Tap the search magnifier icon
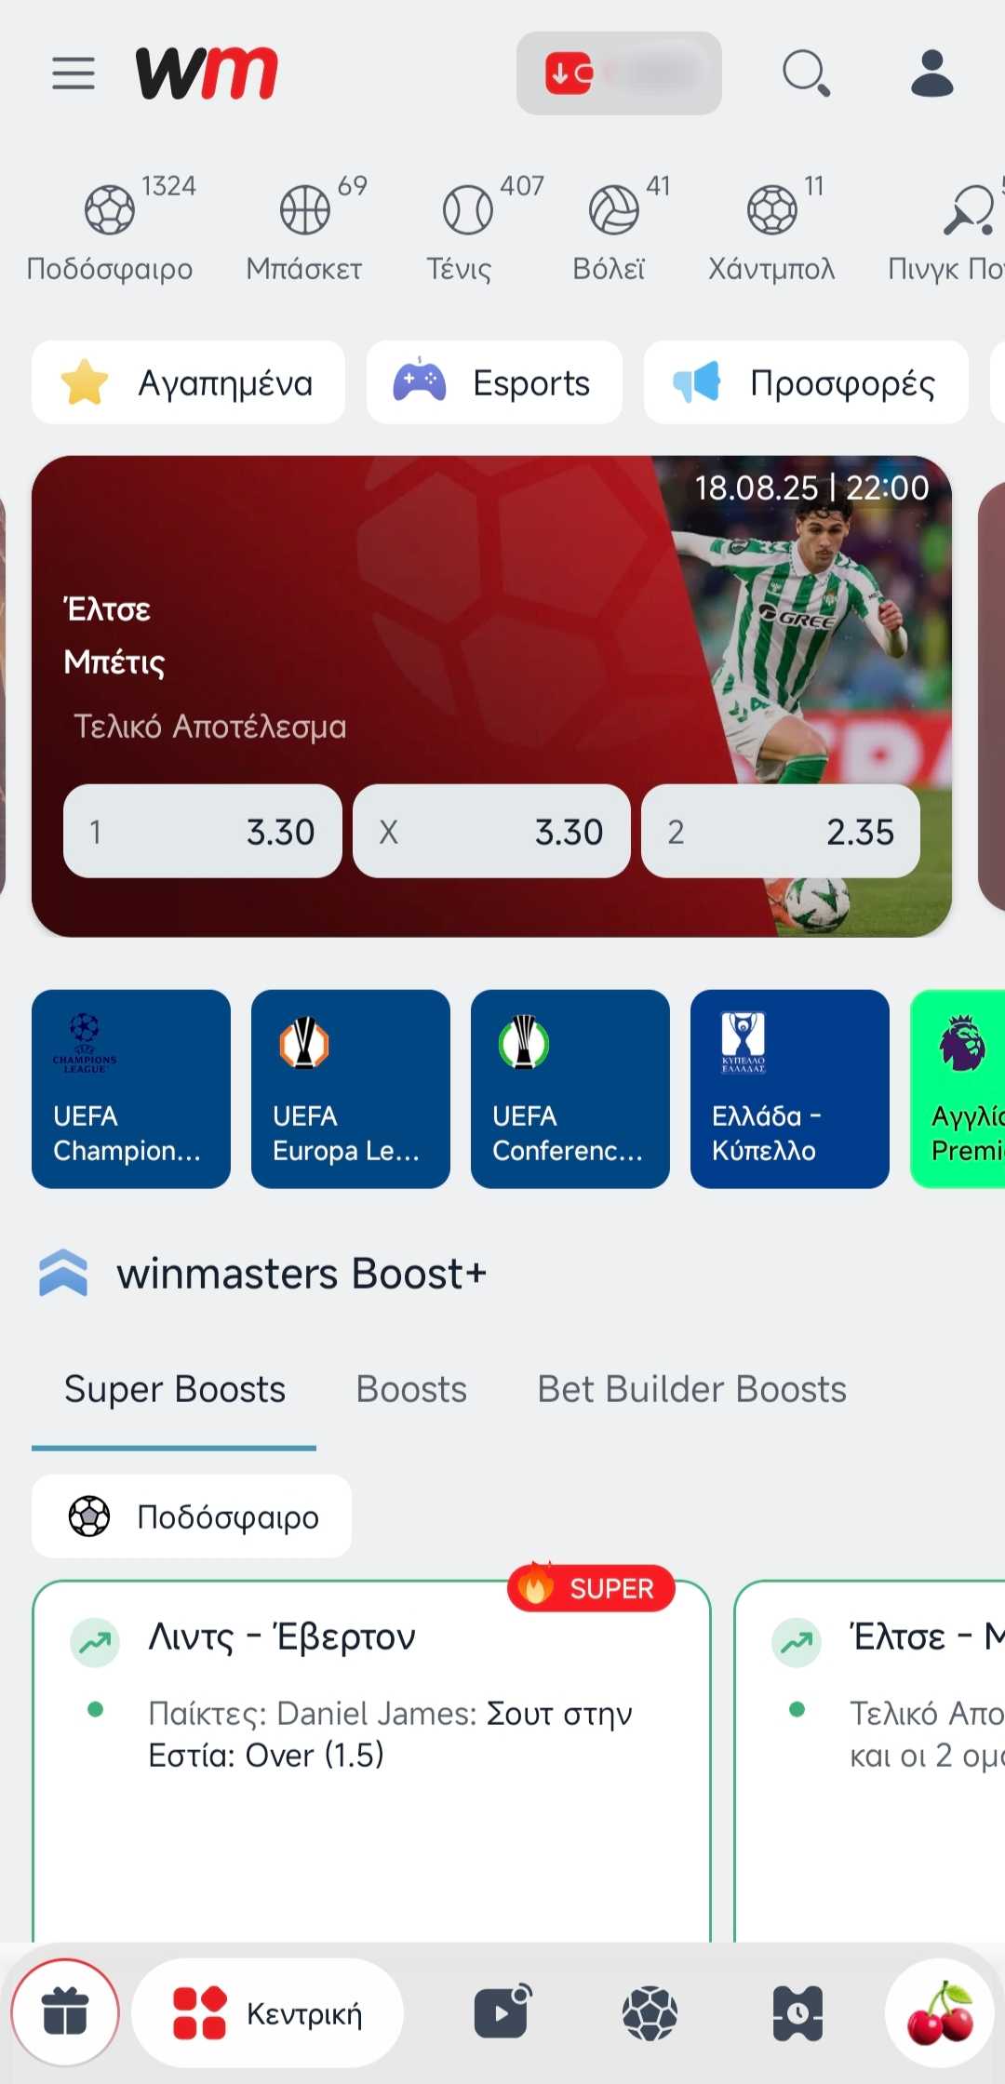 pos(806,73)
